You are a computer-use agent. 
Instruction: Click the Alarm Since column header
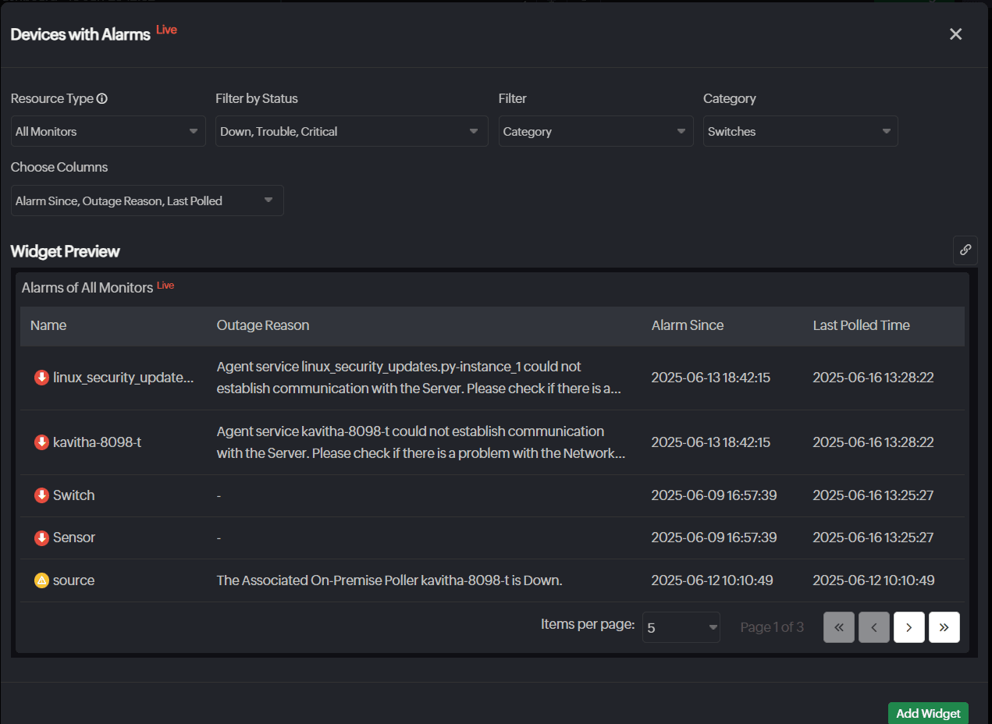[688, 325]
